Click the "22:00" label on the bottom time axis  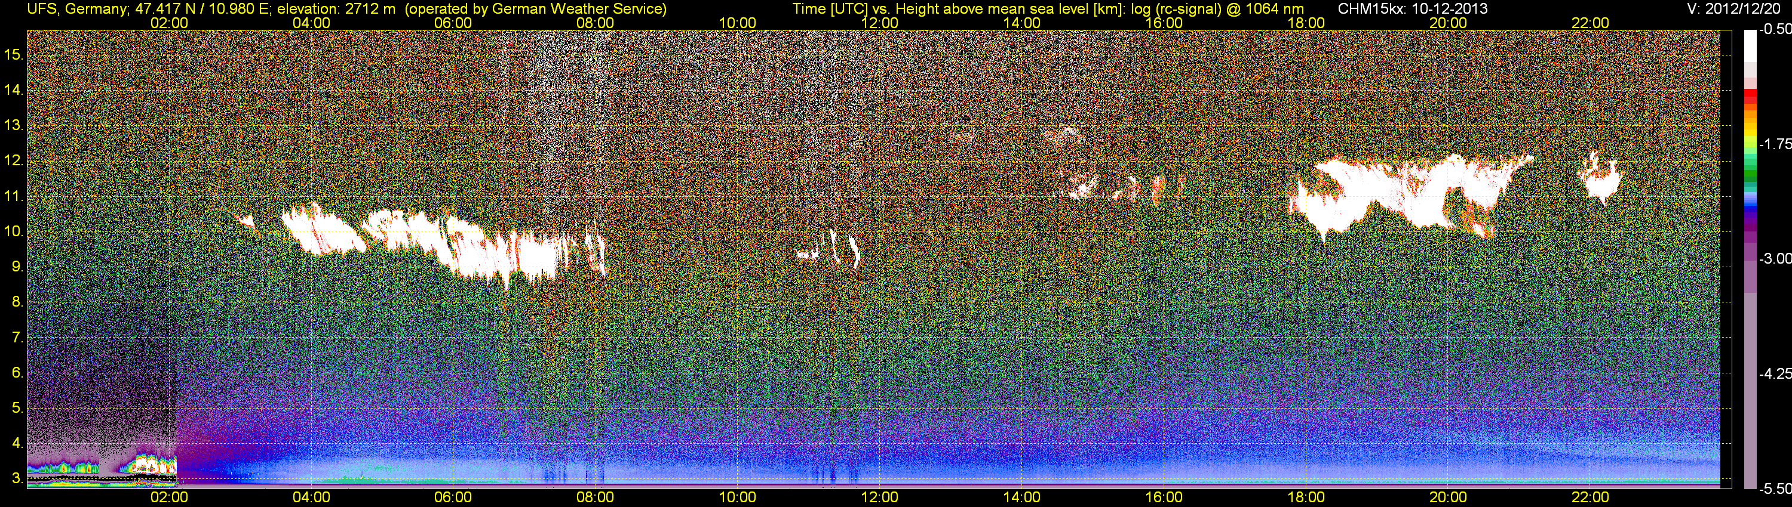coord(1590,497)
